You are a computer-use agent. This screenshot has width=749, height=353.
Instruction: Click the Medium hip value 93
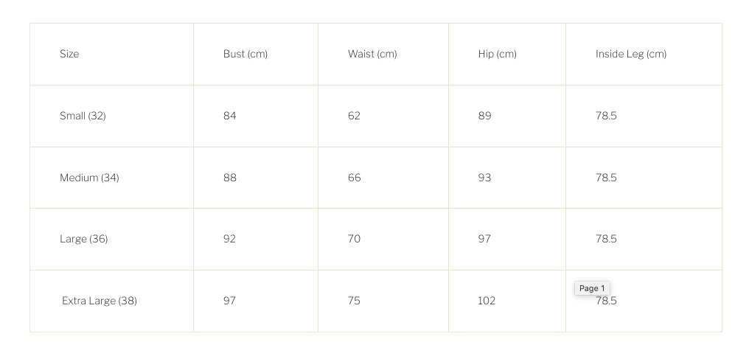click(x=484, y=178)
